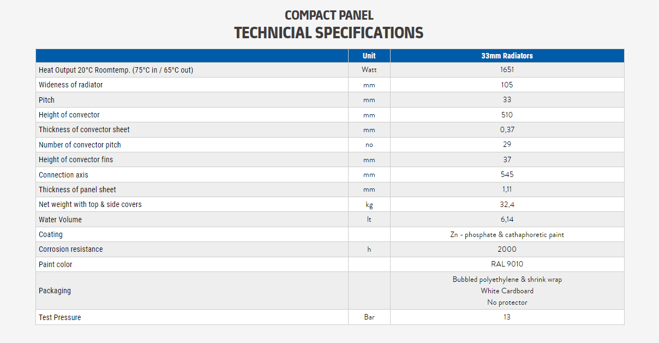Select the Water Volume row label
Viewport: 659px width, 343px height.
60,220
